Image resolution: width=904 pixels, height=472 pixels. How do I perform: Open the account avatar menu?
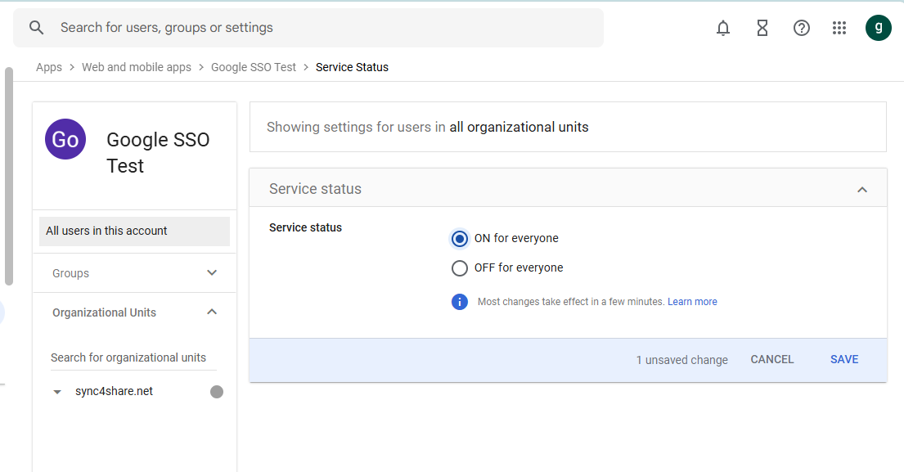(878, 28)
